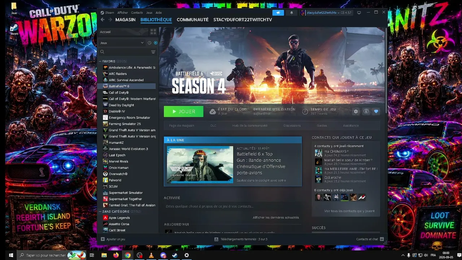Click the cloud status icon
The image size is (462, 260).
pyautogui.click(x=213, y=112)
